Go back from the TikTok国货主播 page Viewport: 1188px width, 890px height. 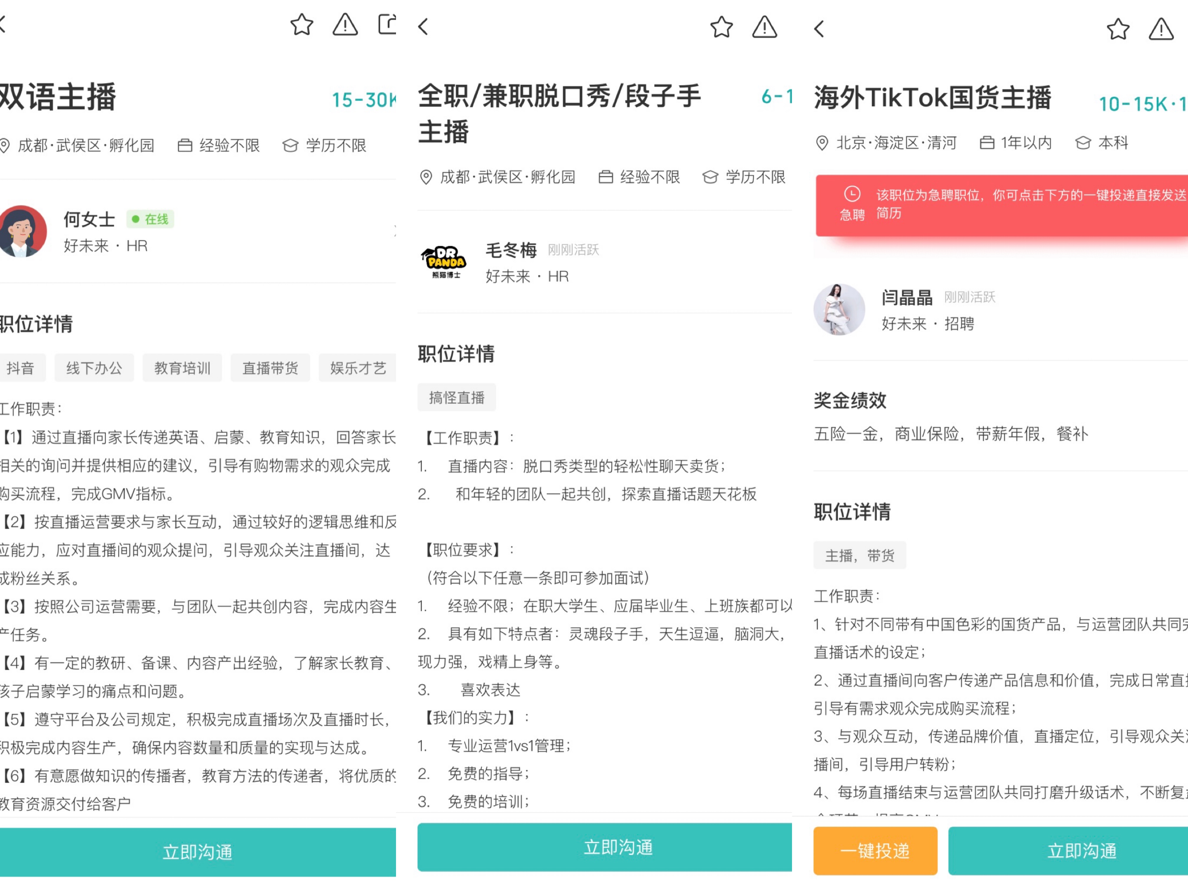tap(819, 29)
